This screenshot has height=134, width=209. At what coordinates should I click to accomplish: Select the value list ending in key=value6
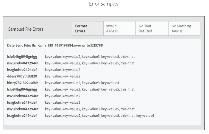(x=99, y=116)
